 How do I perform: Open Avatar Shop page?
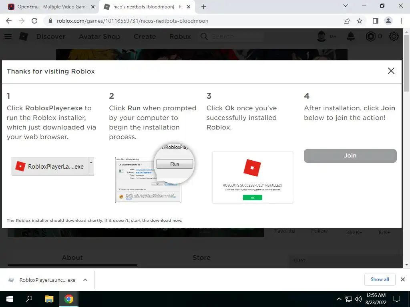click(100, 36)
